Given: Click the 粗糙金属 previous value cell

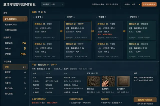Looking at the screenshot, I should (48, 85).
